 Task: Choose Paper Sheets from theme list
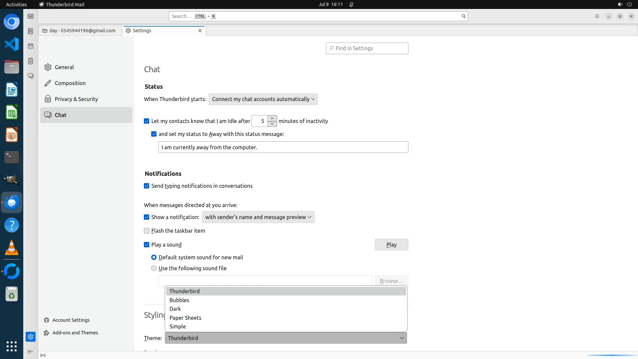tap(185, 318)
